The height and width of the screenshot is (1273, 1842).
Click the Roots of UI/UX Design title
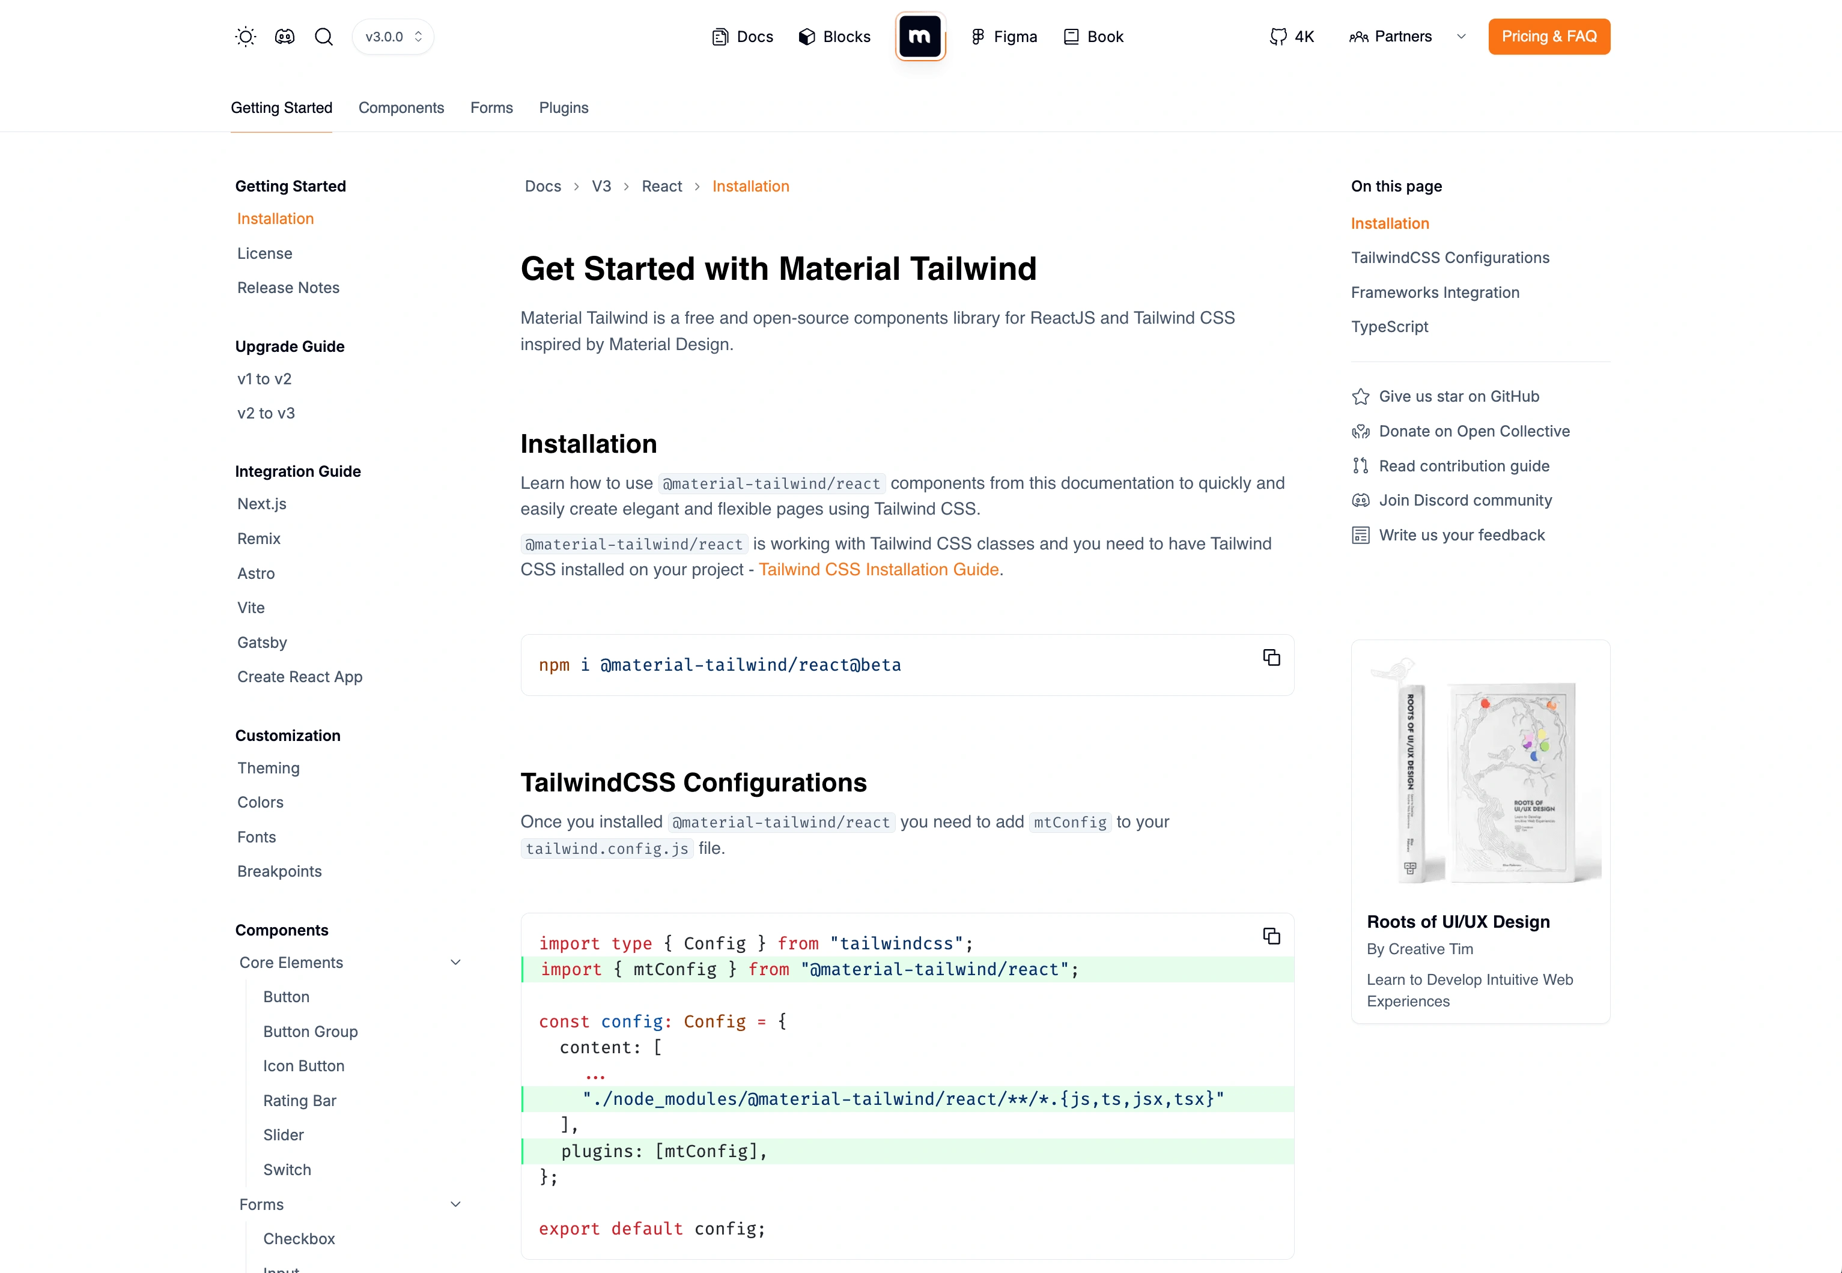(1458, 922)
